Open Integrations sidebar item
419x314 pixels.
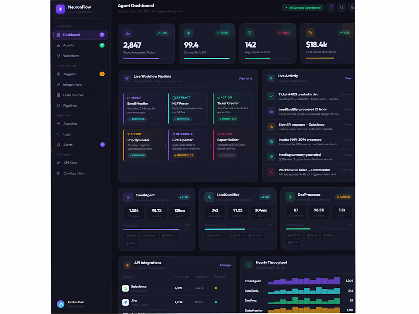tap(81, 84)
